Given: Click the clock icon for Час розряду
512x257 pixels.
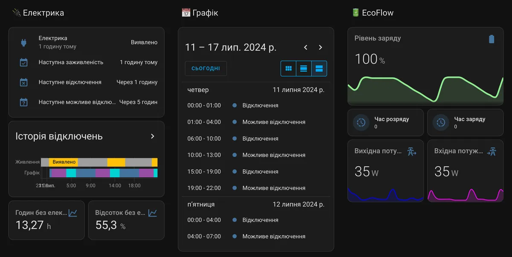Looking at the screenshot, I should click(361, 122).
